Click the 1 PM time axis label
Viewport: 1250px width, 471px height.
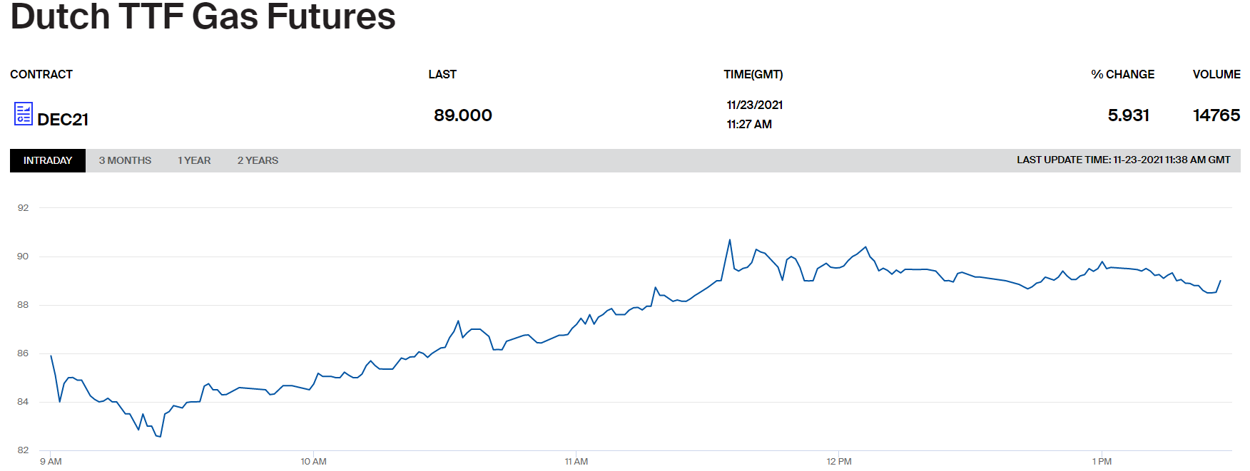tap(1102, 461)
